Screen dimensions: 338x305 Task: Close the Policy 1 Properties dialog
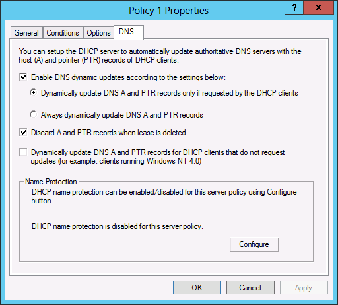tap(318, 7)
